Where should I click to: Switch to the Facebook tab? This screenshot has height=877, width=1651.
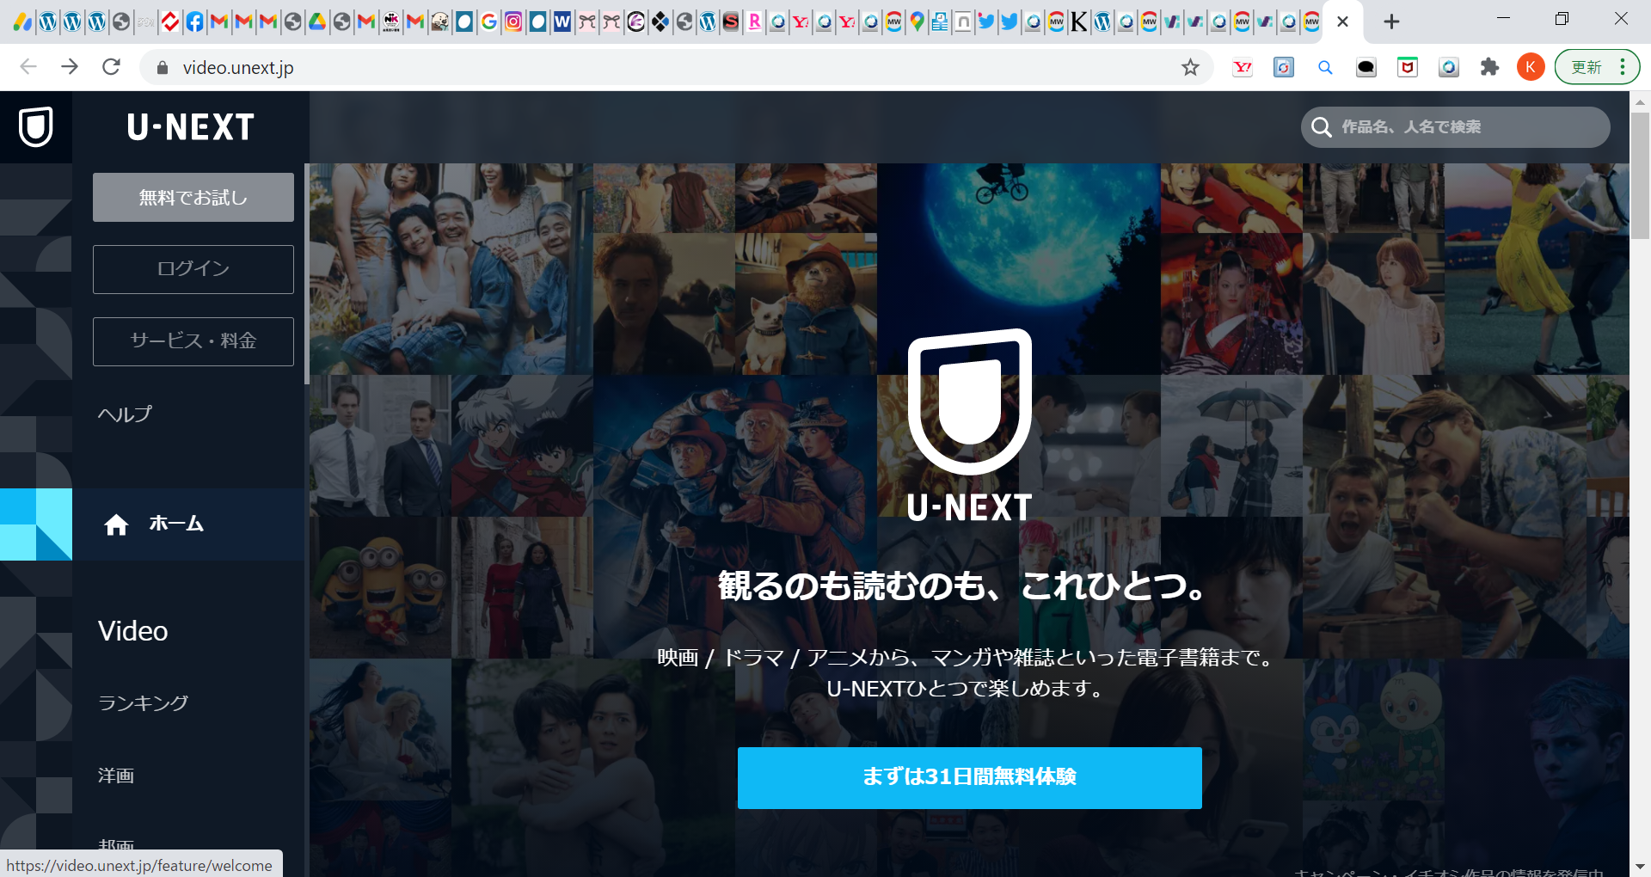pyautogui.click(x=195, y=21)
